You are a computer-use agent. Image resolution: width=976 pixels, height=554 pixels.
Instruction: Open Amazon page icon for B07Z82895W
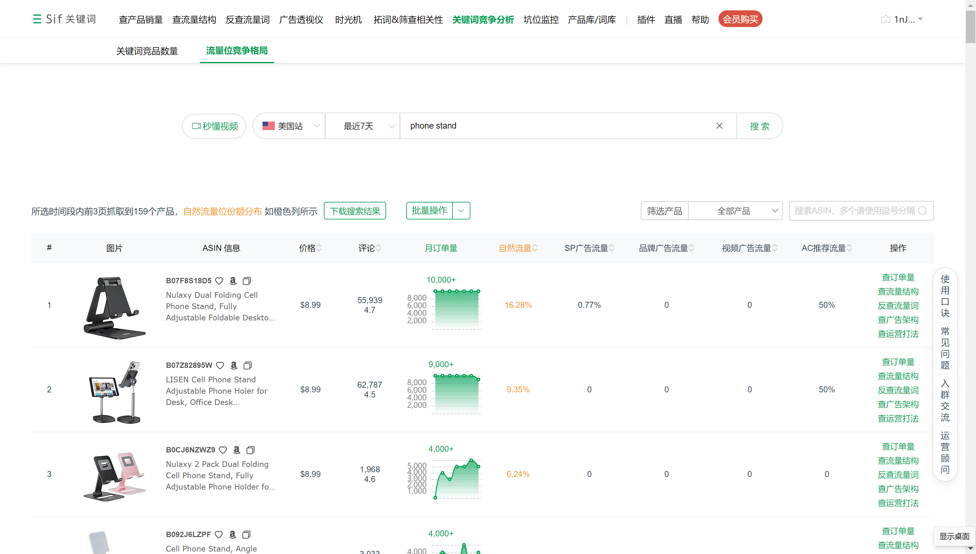(234, 365)
